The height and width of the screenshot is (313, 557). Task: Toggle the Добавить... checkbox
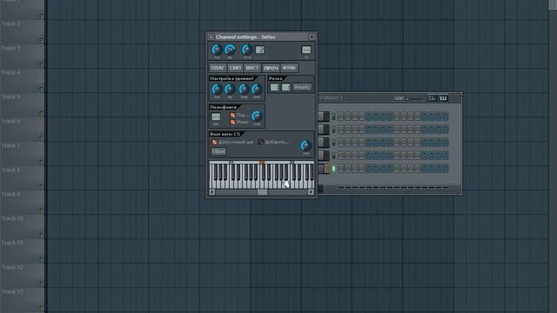point(261,142)
